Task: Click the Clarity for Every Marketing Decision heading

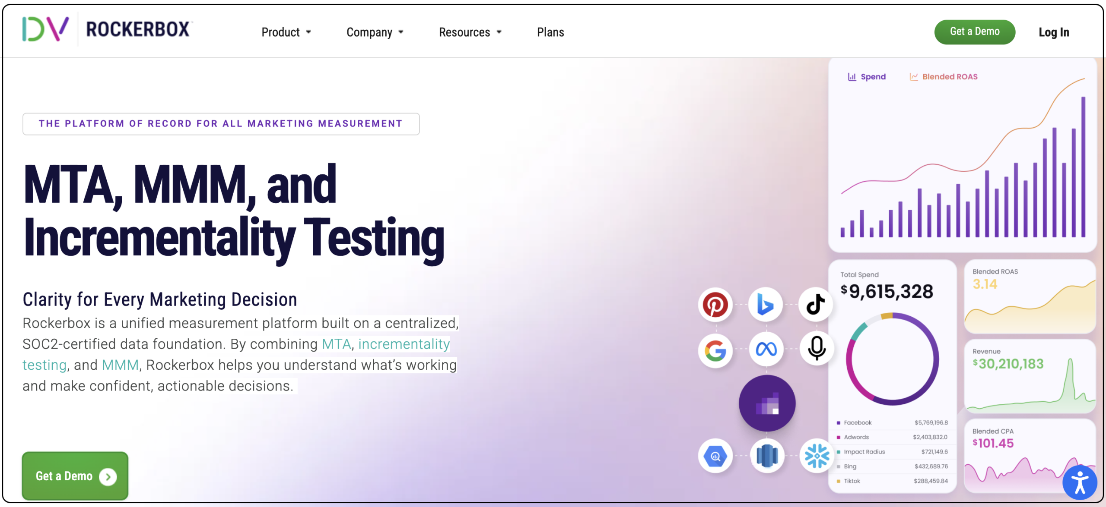Action: [x=160, y=299]
